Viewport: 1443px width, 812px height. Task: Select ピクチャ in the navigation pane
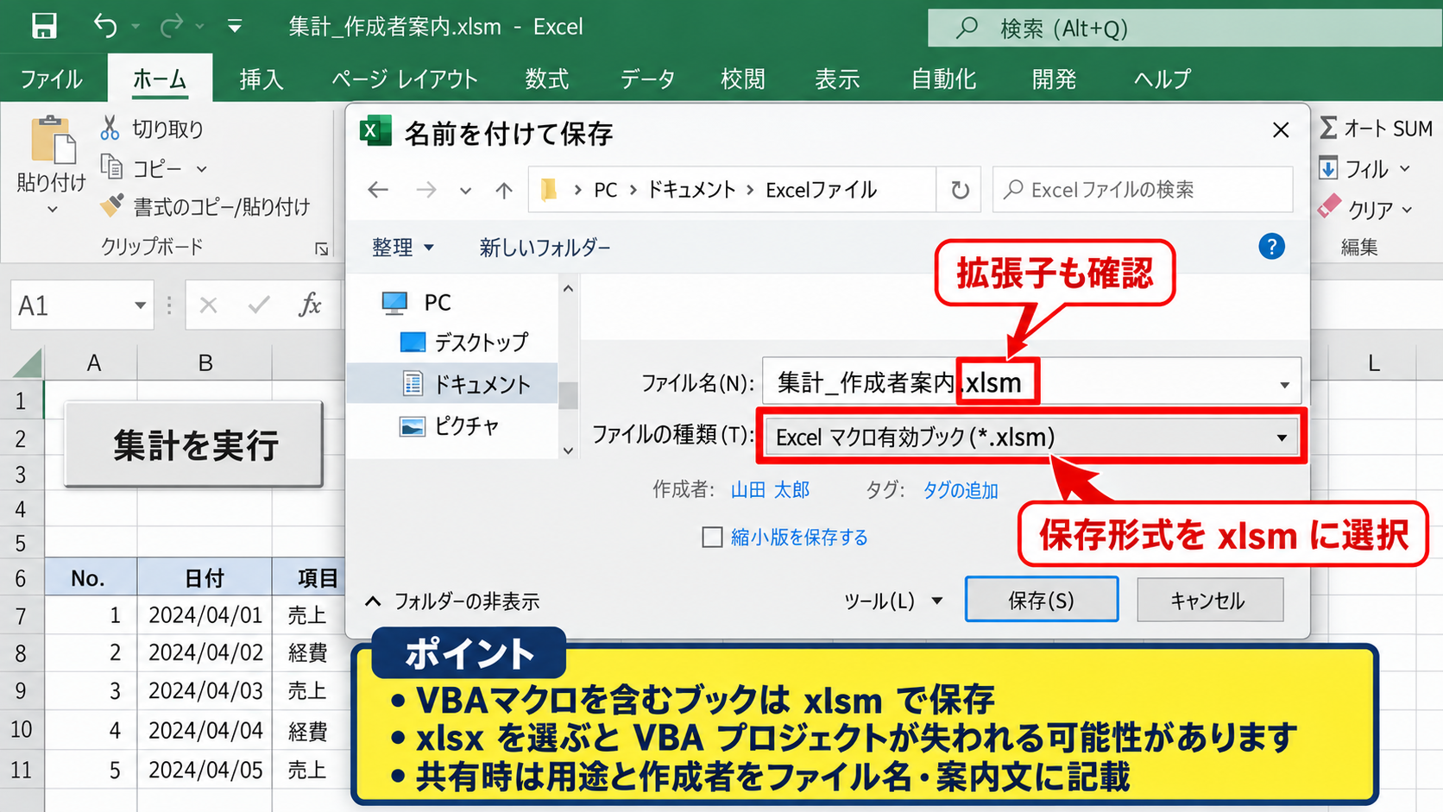click(x=450, y=426)
